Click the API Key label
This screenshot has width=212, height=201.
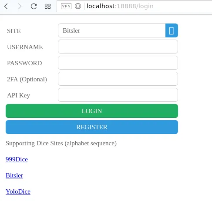(18, 95)
